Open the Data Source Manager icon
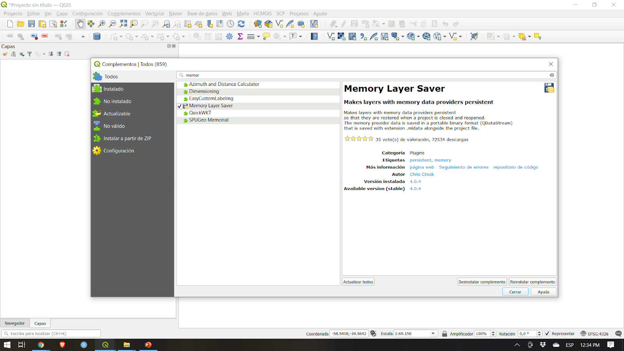Screen dimensions: 624x351 257,24
